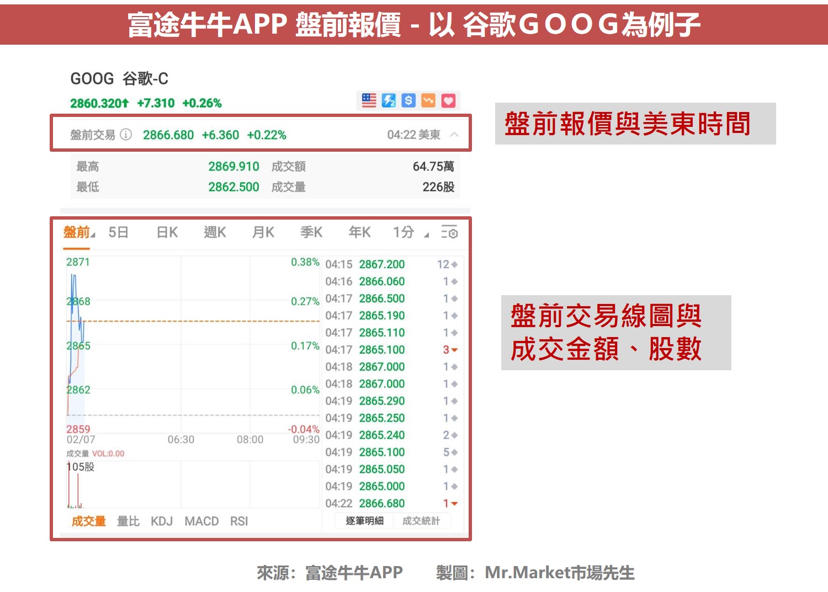
Task: Select the 04:17 2866.500 tick row
Action: 392,298
